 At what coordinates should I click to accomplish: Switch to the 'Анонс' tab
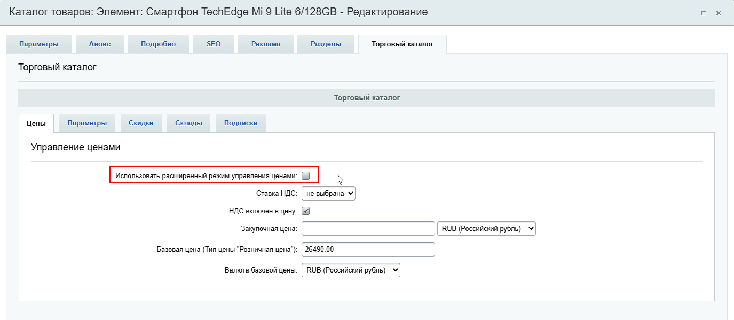(100, 44)
